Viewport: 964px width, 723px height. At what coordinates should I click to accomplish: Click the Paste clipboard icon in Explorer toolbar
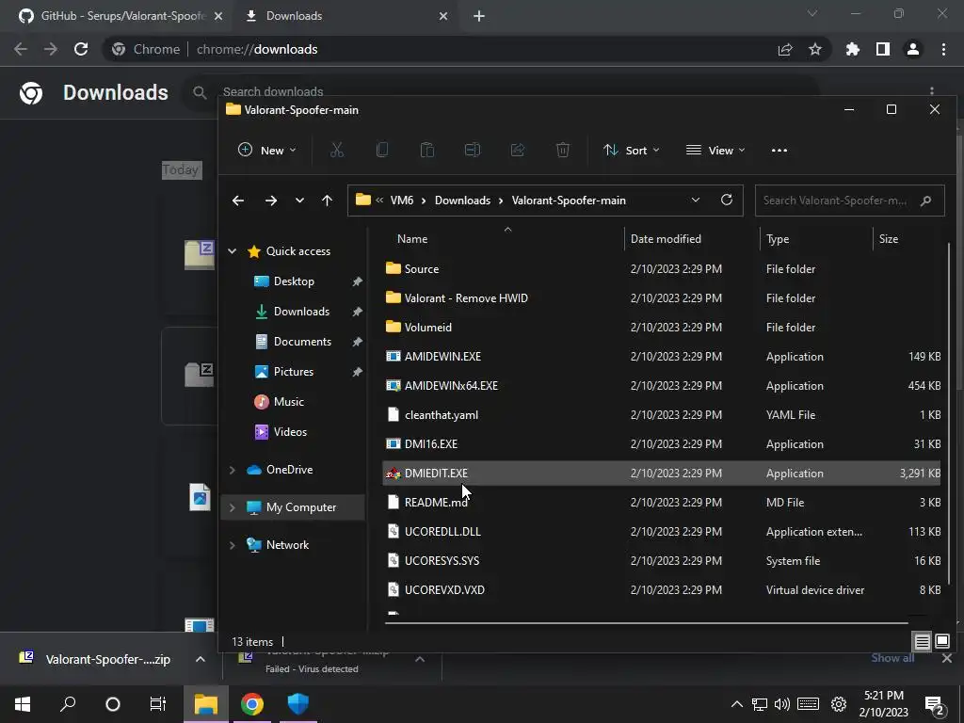tap(427, 150)
